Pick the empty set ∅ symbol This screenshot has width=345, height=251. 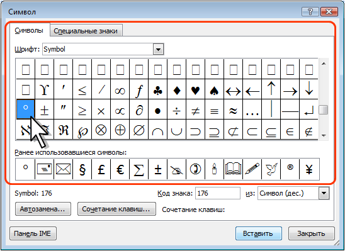139,130
